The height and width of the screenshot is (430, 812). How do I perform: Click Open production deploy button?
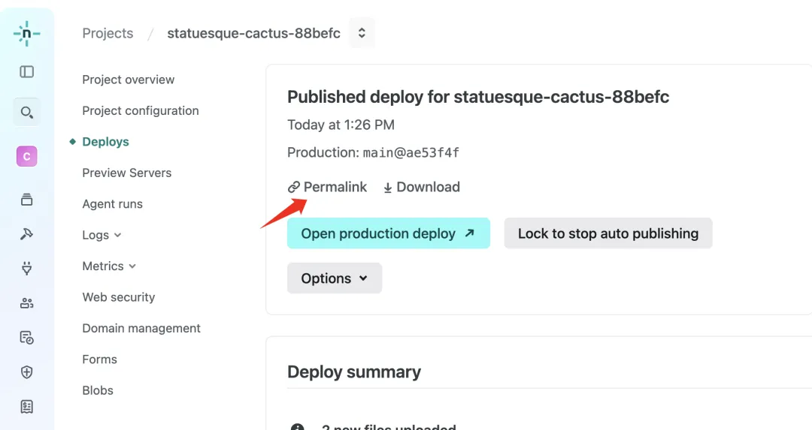click(x=388, y=233)
